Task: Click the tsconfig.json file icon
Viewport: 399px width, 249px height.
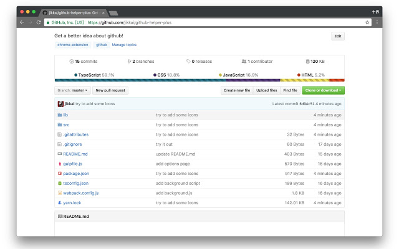Action: coord(60,183)
